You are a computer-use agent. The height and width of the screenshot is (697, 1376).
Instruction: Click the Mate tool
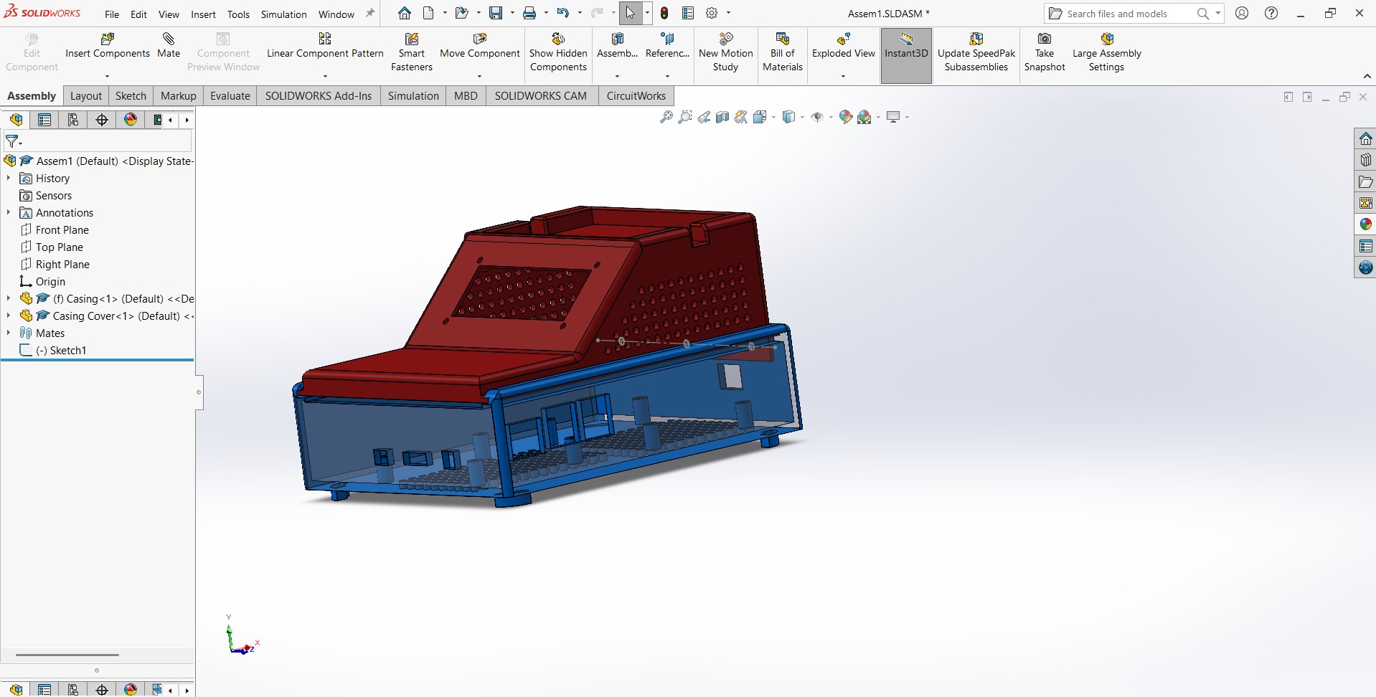coord(169,46)
